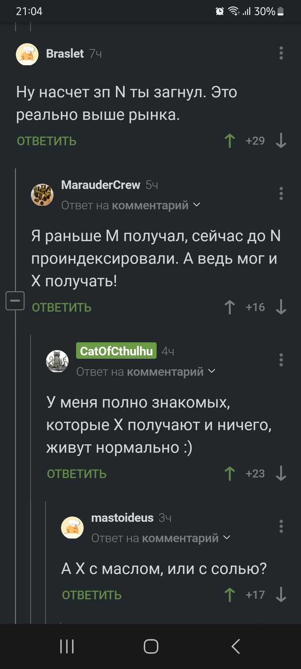
Task: Show parent comment chevron under mastoideus
Action: coord(227,537)
